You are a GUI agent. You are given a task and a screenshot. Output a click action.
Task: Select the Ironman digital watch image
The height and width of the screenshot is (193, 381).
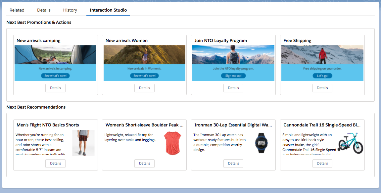coord(261,143)
